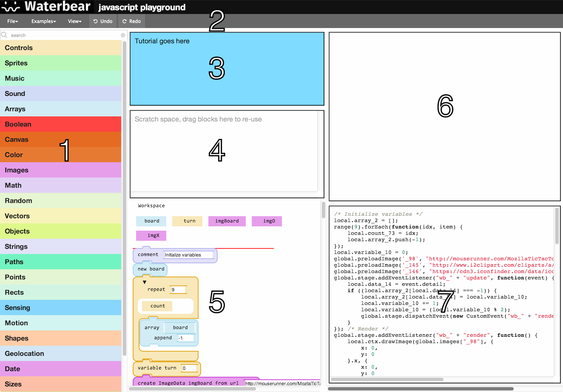Open the Images block category
Screen dimensions: 563x392
point(61,170)
